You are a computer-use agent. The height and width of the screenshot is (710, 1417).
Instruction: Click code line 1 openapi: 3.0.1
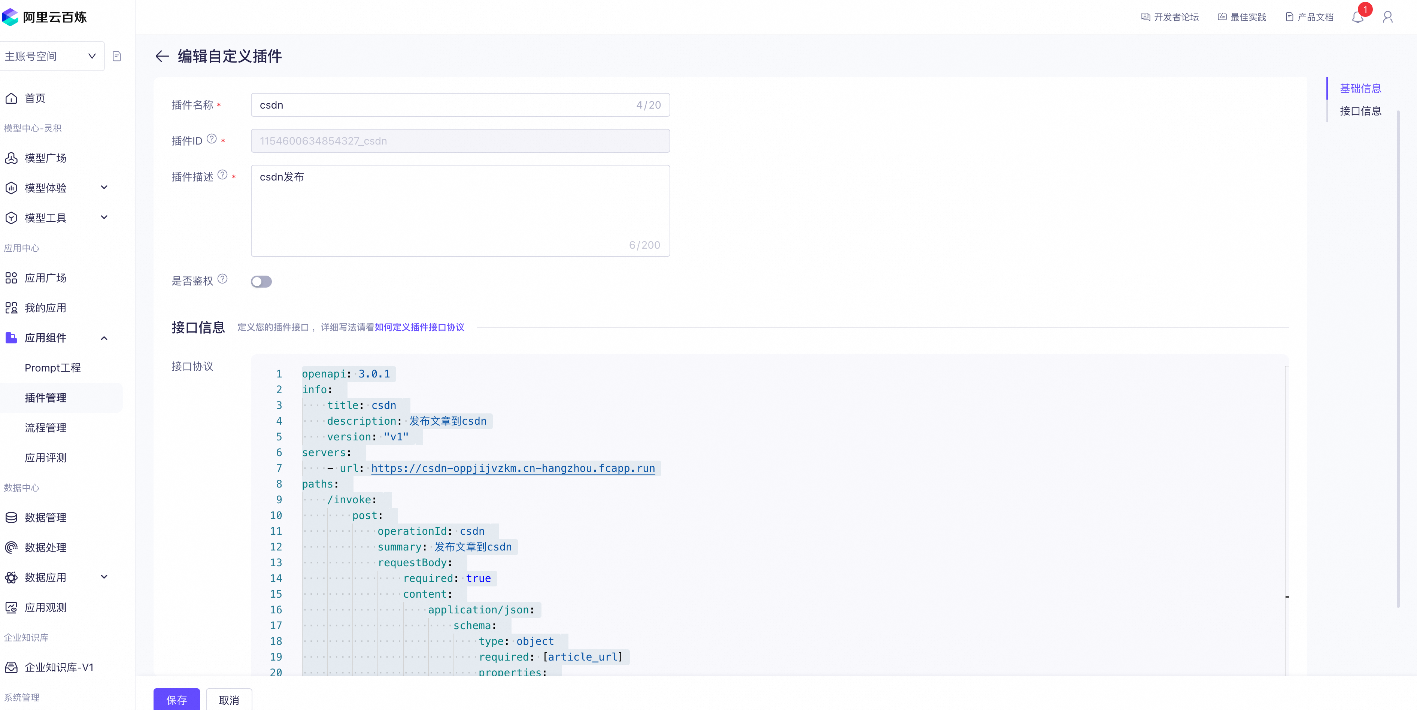[346, 374]
